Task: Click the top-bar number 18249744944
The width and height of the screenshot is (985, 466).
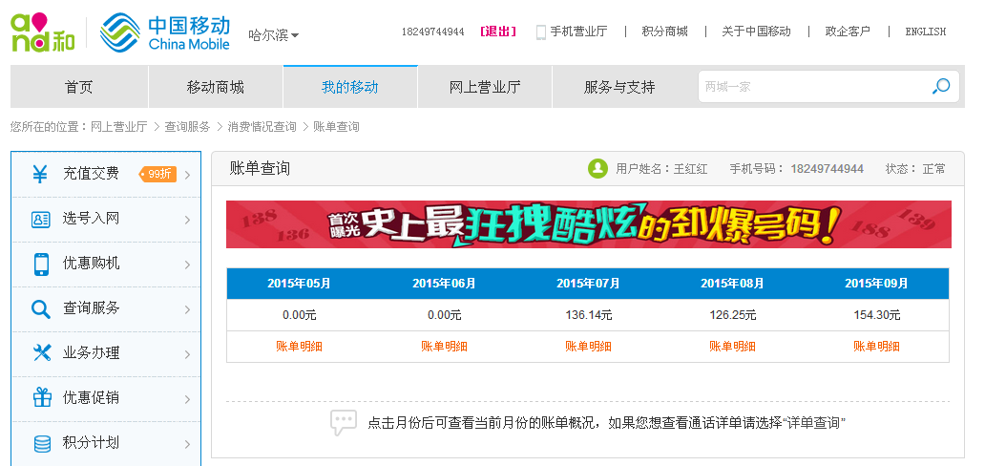Action: [x=432, y=32]
